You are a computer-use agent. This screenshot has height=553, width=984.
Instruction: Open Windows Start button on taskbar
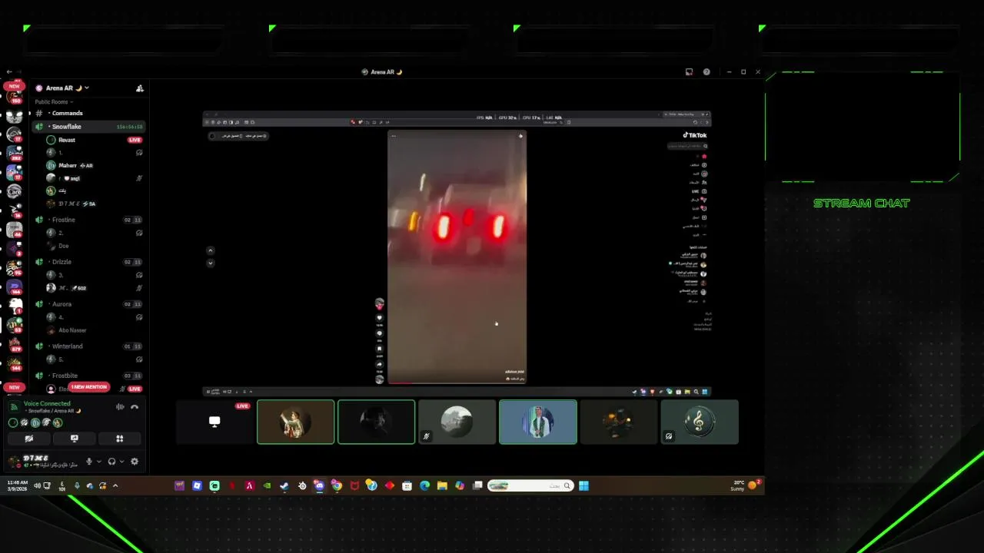[x=583, y=485]
